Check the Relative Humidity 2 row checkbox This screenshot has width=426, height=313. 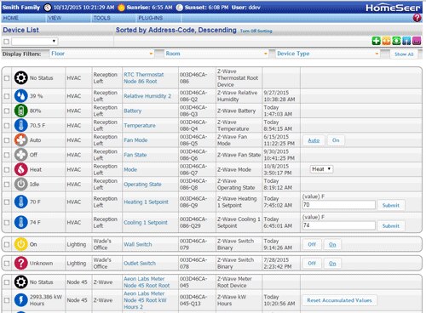click(x=7, y=96)
